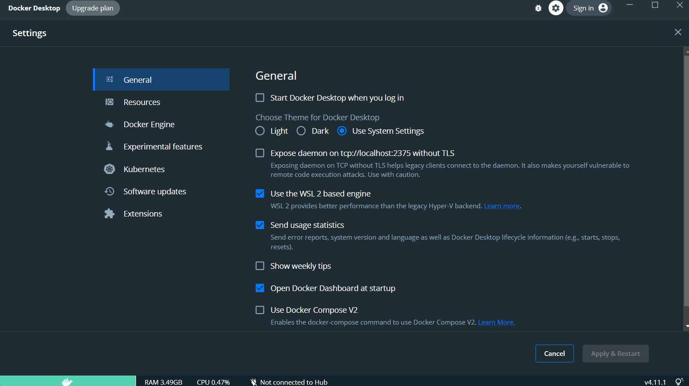
Task: Open Kubernetes settings section
Action: [161, 169]
